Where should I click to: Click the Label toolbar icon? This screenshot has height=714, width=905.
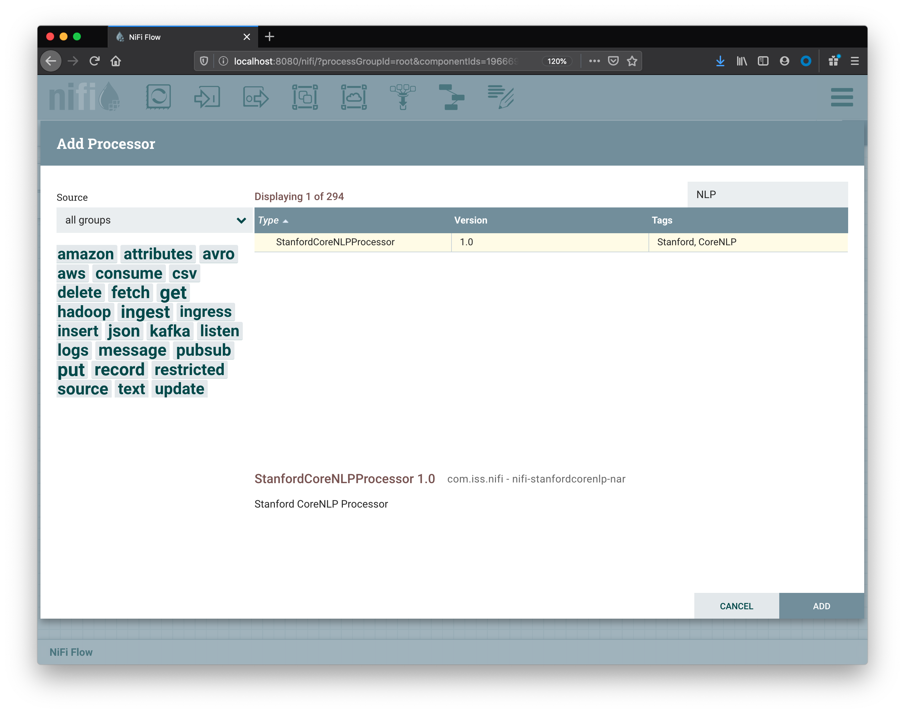pyautogui.click(x=500, y=97)
